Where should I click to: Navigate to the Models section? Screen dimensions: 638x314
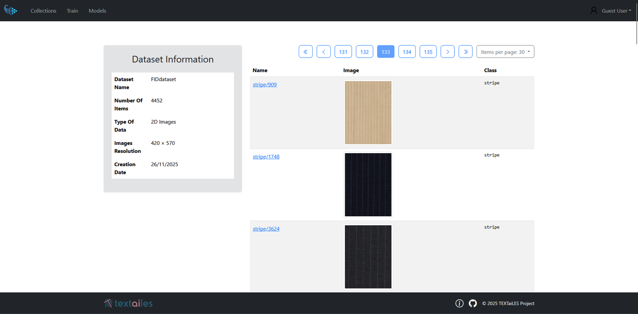point(97,11)
